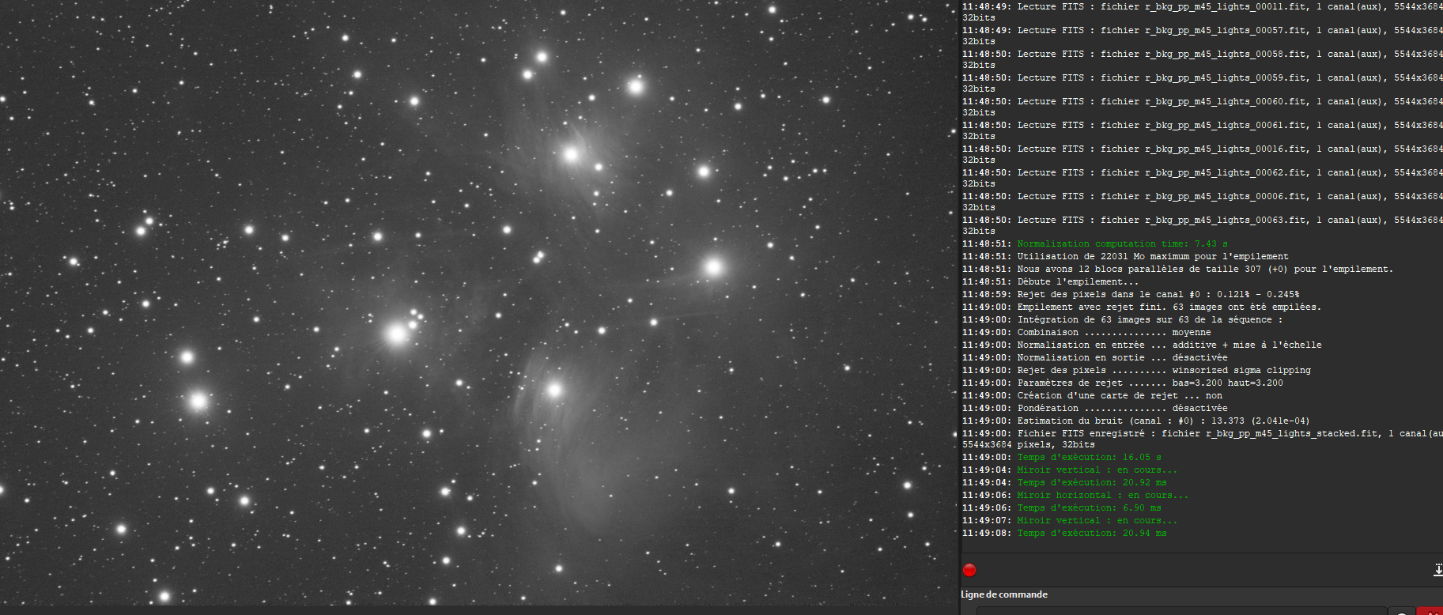Select the 'Débute l'empilement...' log line

click(x=1051, y=281)
